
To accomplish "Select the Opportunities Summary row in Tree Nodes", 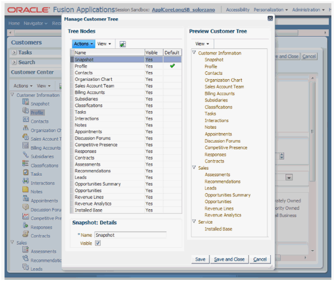I will pyautogui.click(x=126, y=184).
